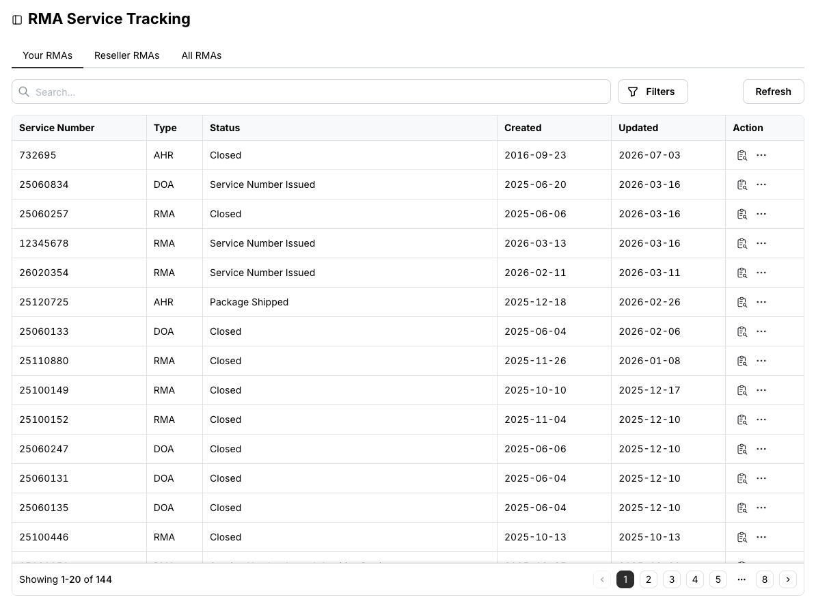Switch to the Reseller RMAs tab

tap(126, 55)
